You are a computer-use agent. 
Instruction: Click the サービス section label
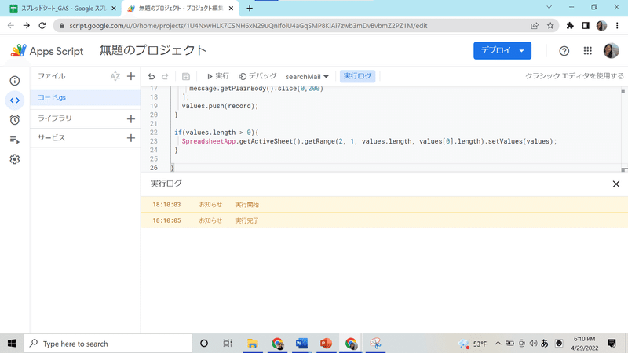point(52,138)
